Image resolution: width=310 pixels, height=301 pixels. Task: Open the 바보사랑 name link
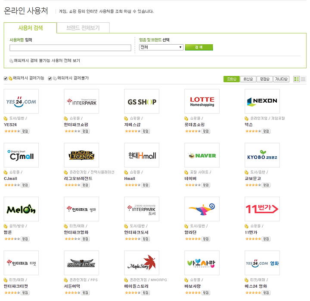192,286
